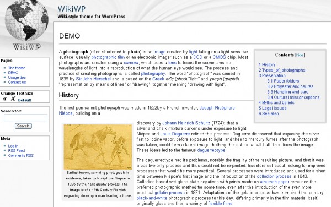This screenshot has height=207, width=331.
Task: Follow the albumen paper link
Action: click(274, 182)
